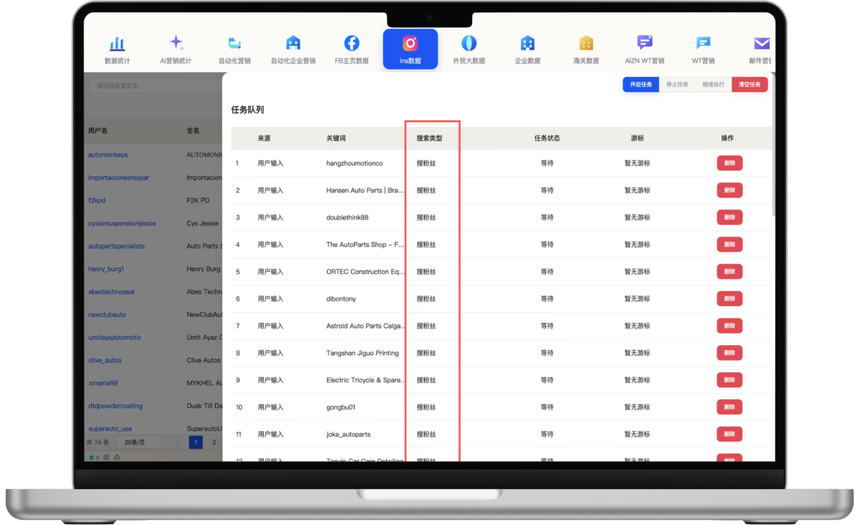Open the AI营销统计 sparkle icon
859x525 pixels.
point(176,43)
